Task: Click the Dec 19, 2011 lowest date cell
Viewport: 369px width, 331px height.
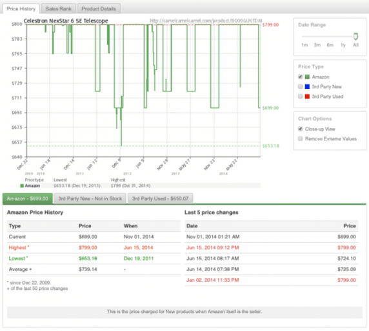Action: pyautogui.click(x=139, y=258)
